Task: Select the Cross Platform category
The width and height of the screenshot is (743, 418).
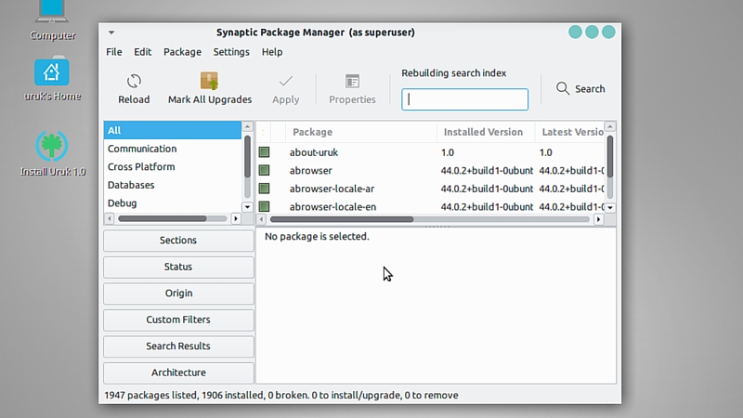Action: pos(173,167)
